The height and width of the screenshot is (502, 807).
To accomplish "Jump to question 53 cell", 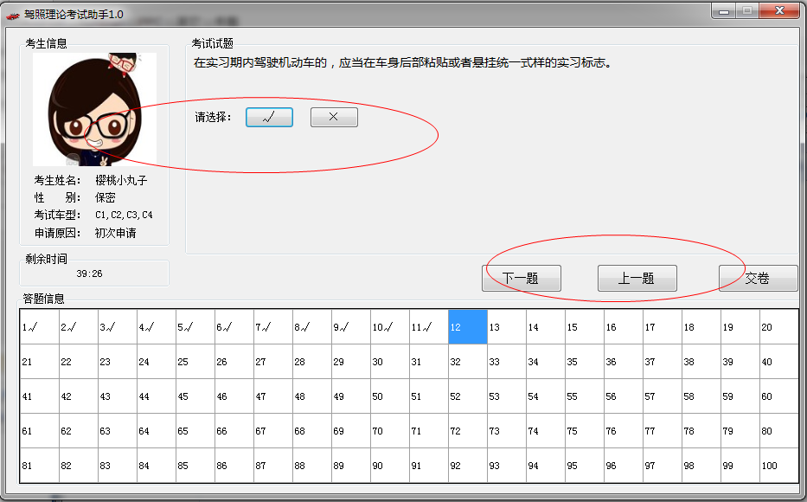I will (507, 396).
